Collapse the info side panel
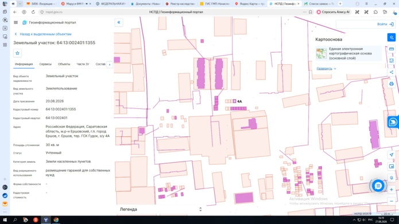This screenshot has width=399, height=224. [119, 22]
